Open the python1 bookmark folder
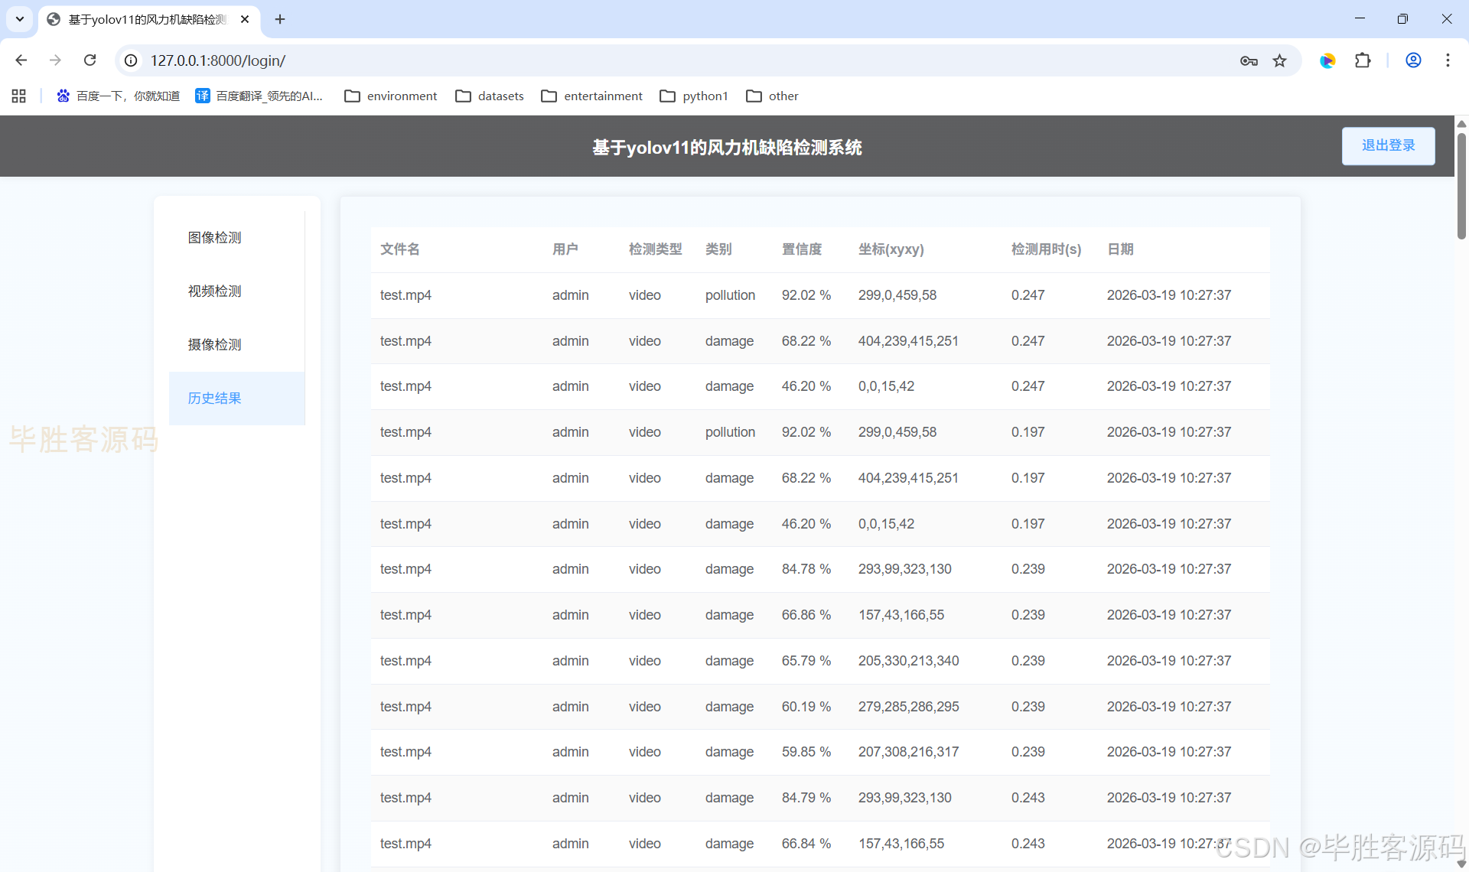 pos(694,96)
